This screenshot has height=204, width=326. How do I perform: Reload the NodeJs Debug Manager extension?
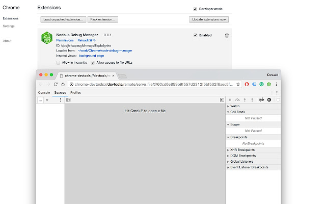pyautogui.click(x=87, y=40)
